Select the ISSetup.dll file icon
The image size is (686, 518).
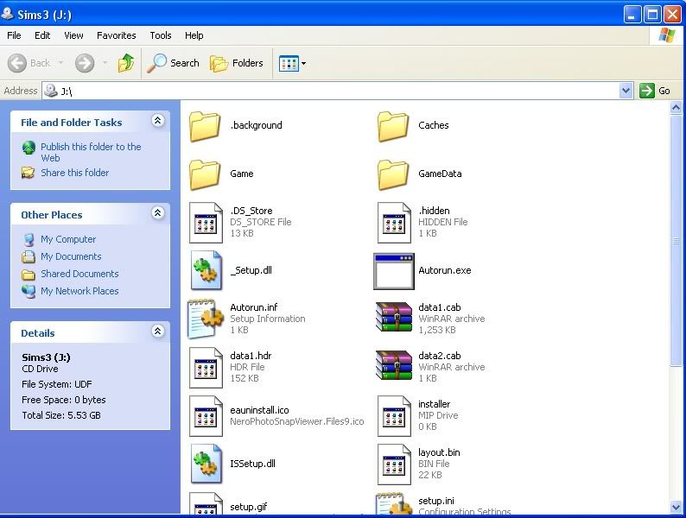pos(206,464)
